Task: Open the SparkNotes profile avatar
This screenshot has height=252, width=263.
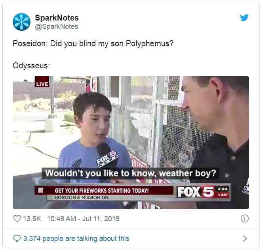Action: 22,22
